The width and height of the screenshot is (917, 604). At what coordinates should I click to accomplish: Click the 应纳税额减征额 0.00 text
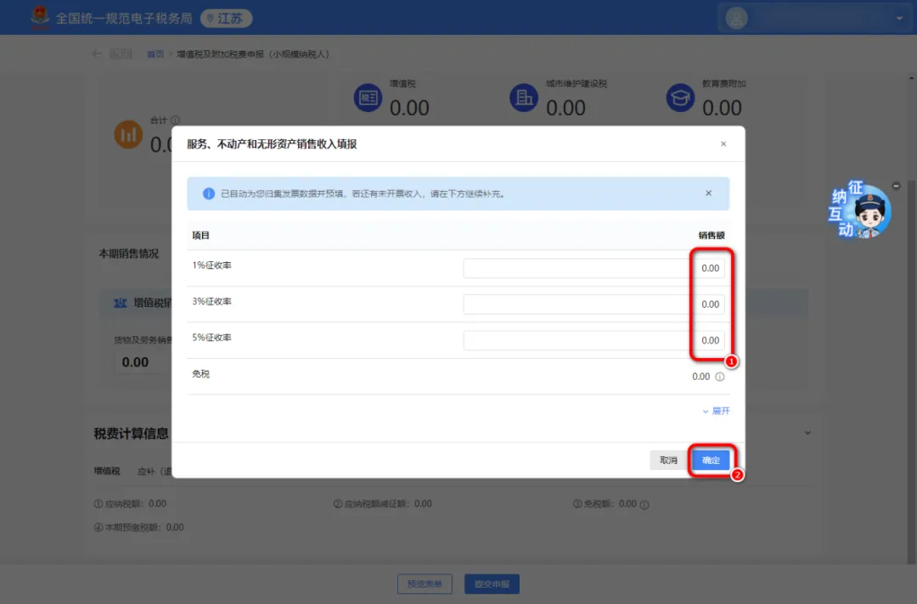(382, 504)
